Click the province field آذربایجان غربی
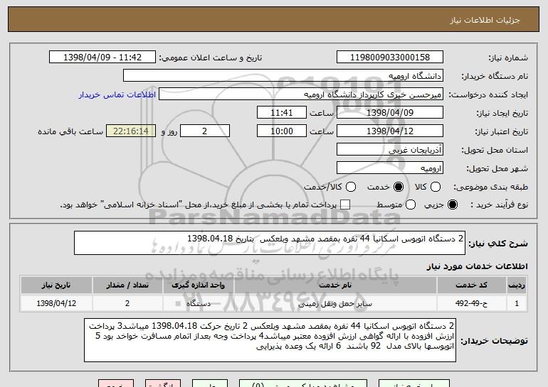The height and width of the screenshot is (387, 548). pyautogui.click(x=390, y=150)
